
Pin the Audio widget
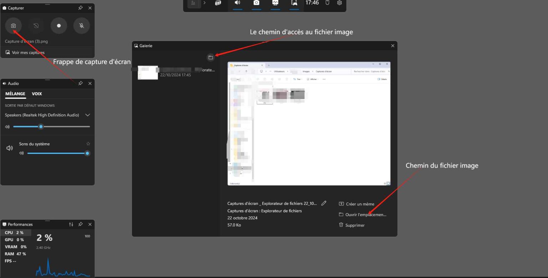81,83
